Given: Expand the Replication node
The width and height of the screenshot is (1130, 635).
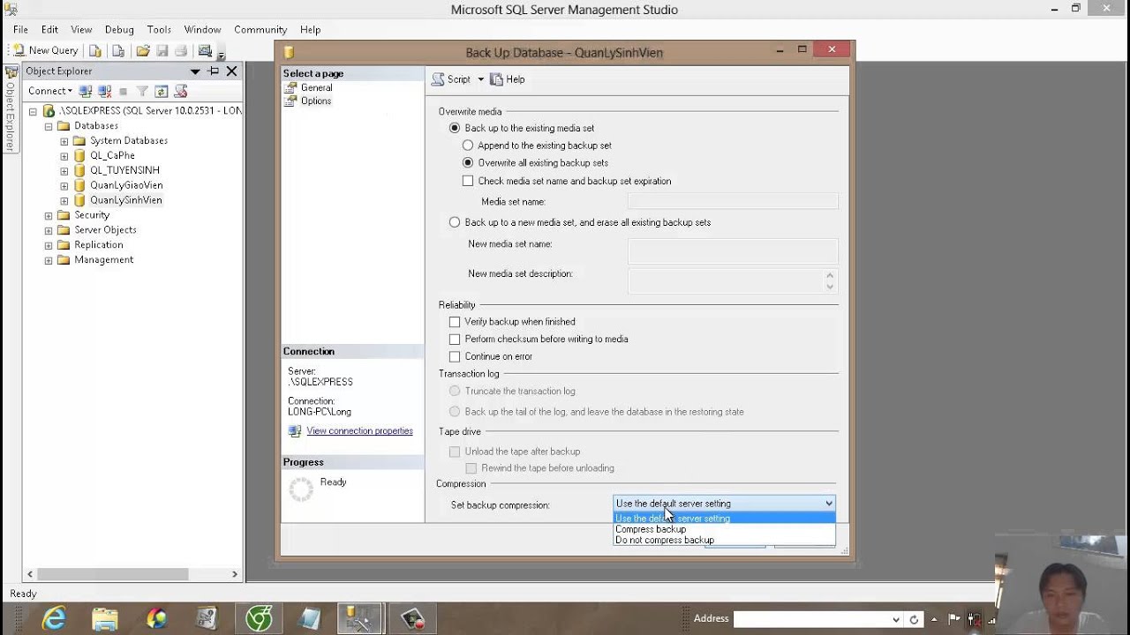Looking at the screenshot, I should point(49,245).
